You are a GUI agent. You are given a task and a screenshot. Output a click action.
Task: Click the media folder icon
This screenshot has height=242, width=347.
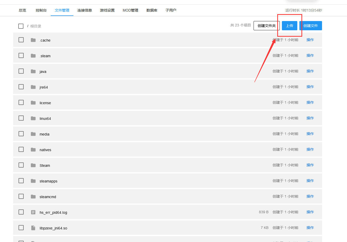coord(33,134)
